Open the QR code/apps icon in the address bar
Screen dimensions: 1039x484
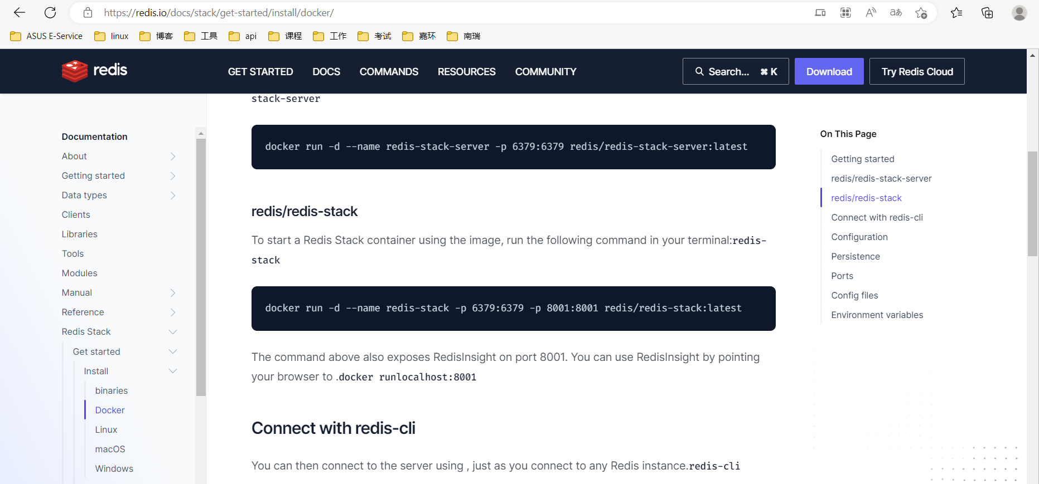pos(845,12)
